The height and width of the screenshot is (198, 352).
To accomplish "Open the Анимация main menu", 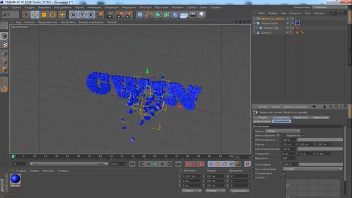I will tap(94, 7).
